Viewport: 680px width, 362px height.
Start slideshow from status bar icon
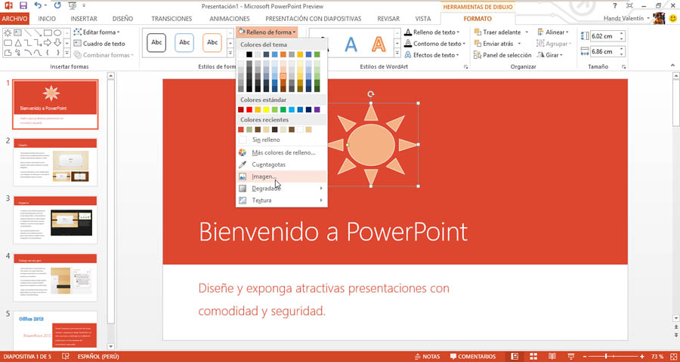tap(569, 356)
